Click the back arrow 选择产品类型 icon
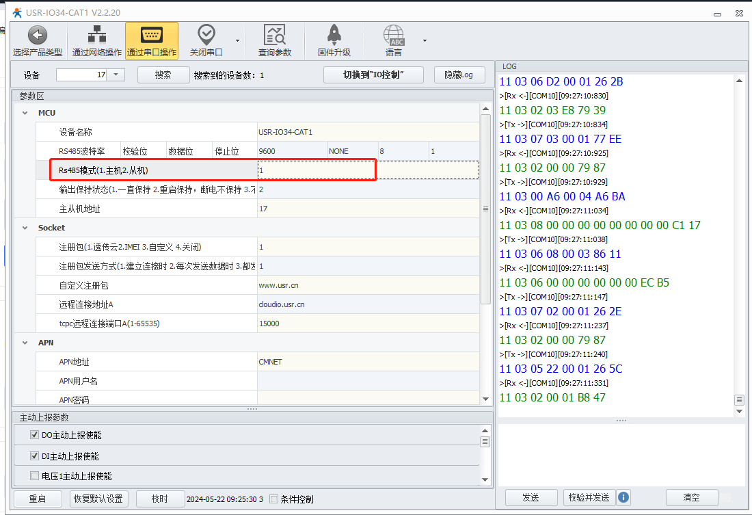Viewport: 752px width, 515px height. [x=37, y=36]
